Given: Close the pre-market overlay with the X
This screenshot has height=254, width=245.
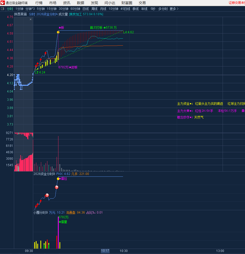Looking at the screenshot, I should pos(31,19).
